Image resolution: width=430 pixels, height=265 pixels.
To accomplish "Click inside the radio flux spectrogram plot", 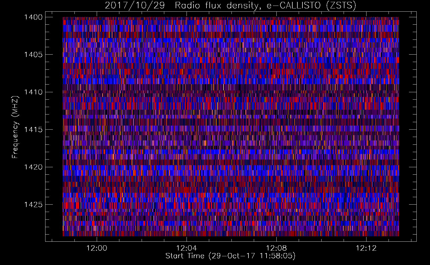I will pyautogui.click(x=231, y=126).
